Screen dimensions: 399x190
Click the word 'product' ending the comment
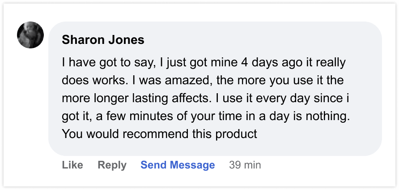pos(236,134)
